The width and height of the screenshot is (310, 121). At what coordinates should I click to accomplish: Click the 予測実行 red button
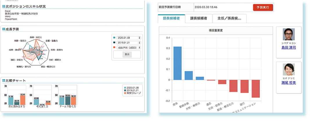263,7
